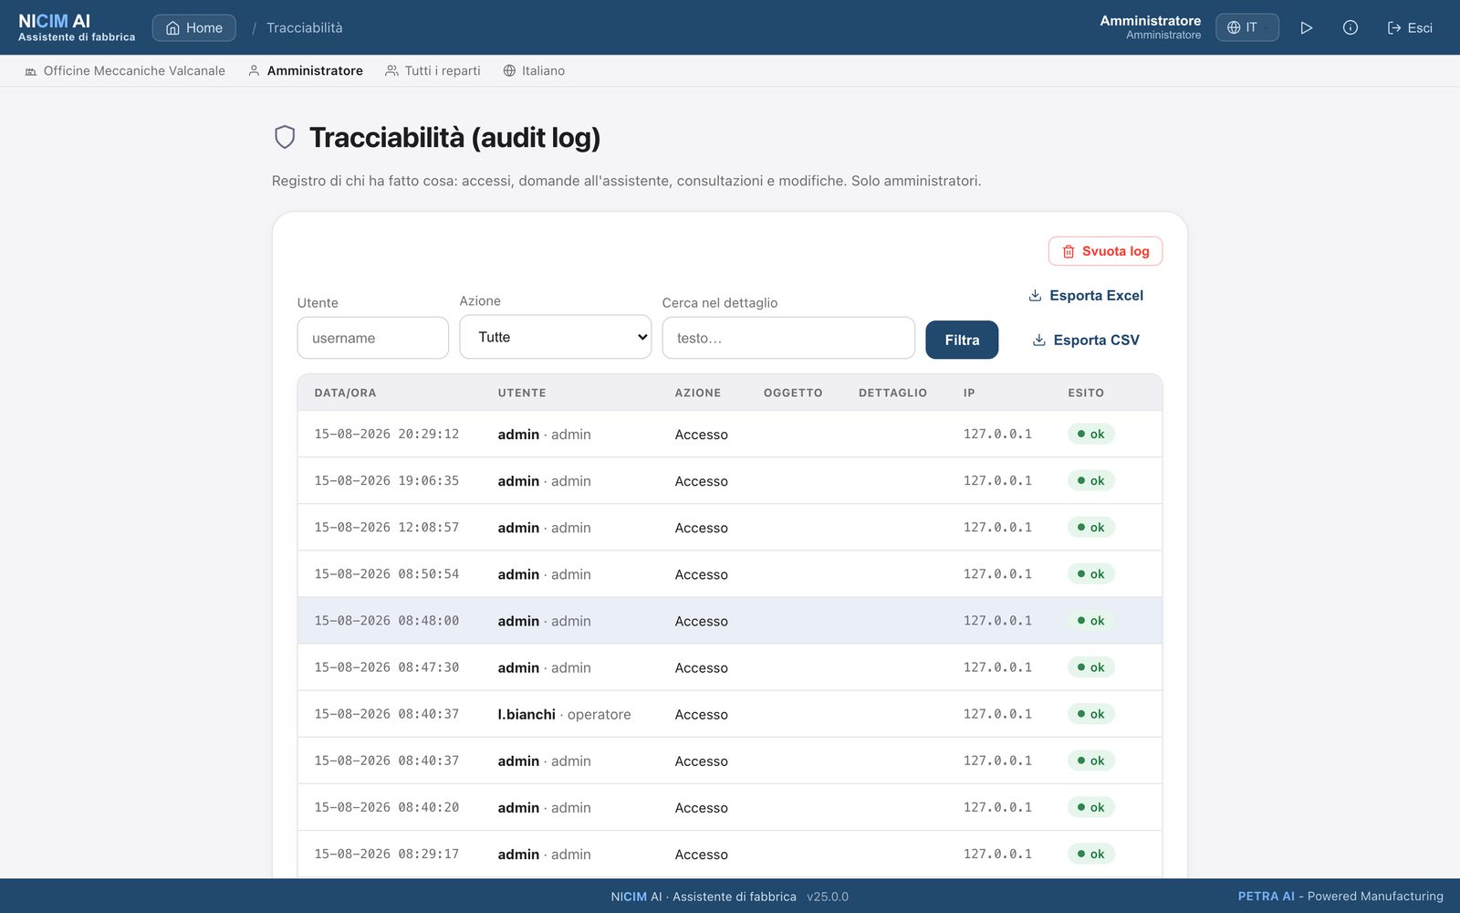Screen dimensions: 1460x913
Task: Select Italiano in the context bar
Action: tap(534, 70)
